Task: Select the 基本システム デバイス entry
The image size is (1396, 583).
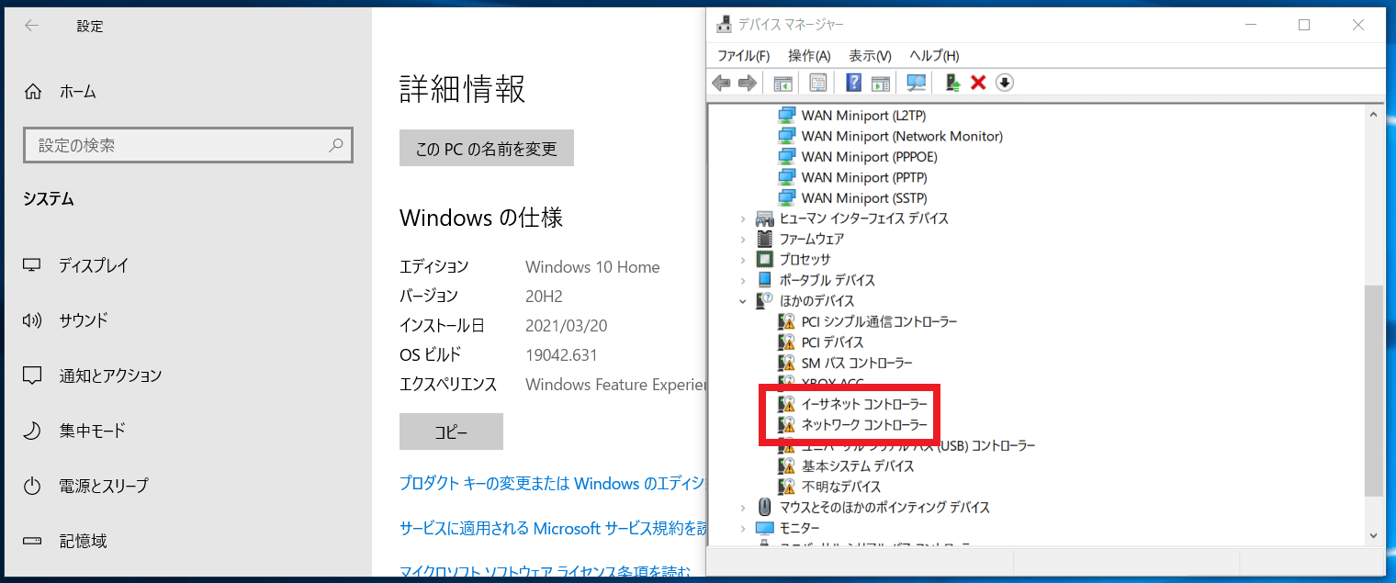Action: tap(858, 465)
